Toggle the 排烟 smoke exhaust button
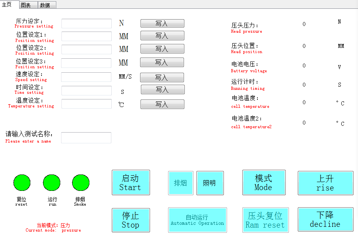The width and height of the screenshot is (358, 236). (180, 183)
